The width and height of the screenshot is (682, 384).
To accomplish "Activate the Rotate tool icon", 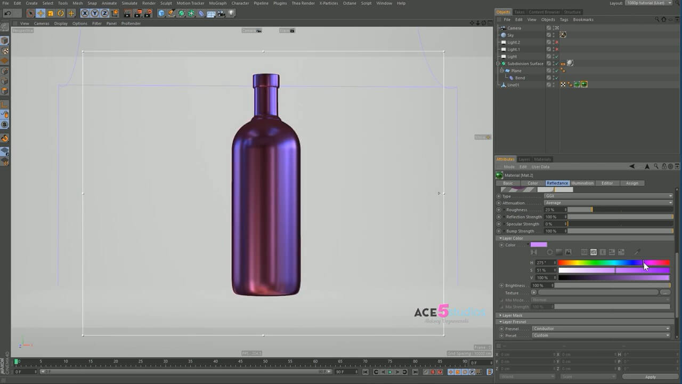I will 61,13.
